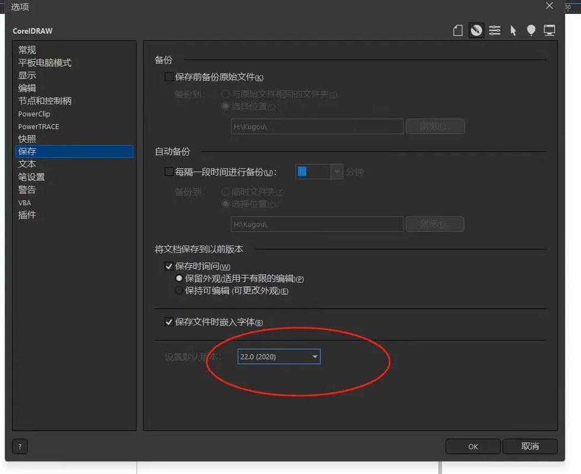Open the Document options icon
Viewport: 581px width, 474px height.
pos(458,30)
